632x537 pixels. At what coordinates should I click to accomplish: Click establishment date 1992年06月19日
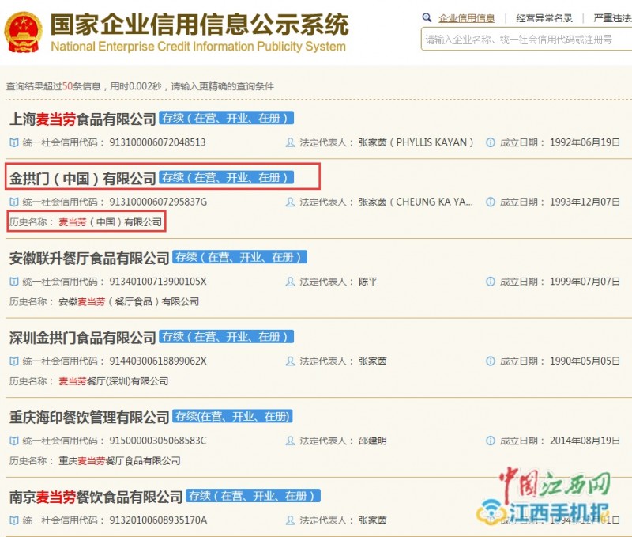click(585, 142)
